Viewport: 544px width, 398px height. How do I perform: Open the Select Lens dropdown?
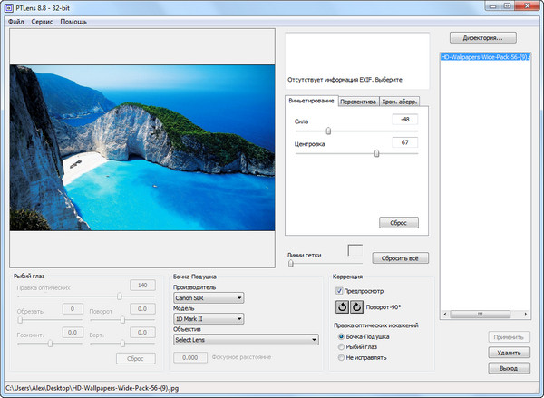246,340
